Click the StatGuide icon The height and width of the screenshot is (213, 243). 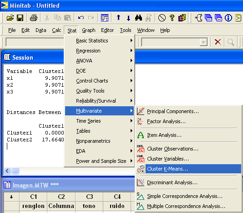tap(182, 18)
